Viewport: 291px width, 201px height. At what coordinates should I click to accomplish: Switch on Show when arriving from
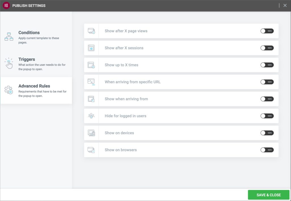(267, 99)
